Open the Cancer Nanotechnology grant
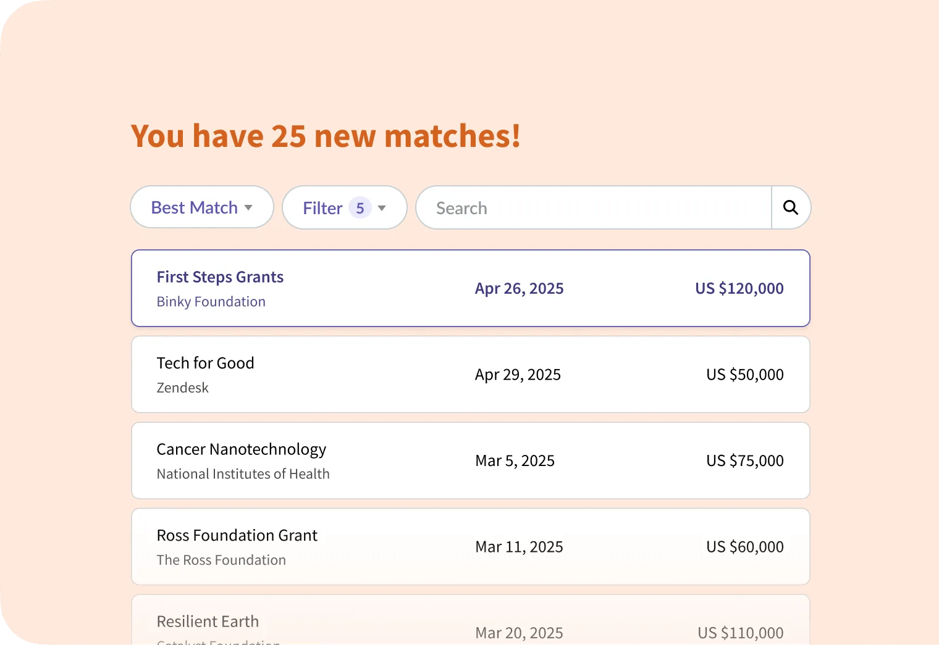This screenshot has height=645, width=939. click(471, 460)
